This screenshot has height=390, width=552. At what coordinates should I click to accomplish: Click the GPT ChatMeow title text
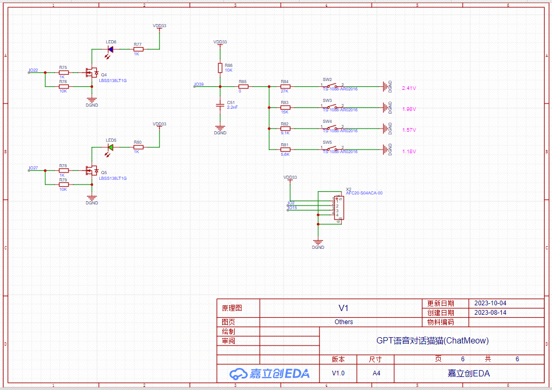click(x=432, y=340)
